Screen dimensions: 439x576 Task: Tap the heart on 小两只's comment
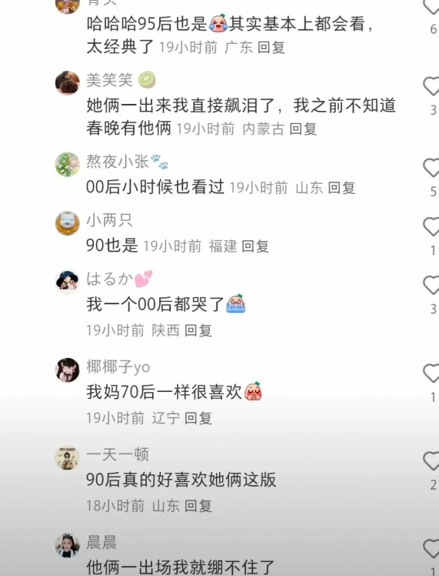tap(431, 226)
